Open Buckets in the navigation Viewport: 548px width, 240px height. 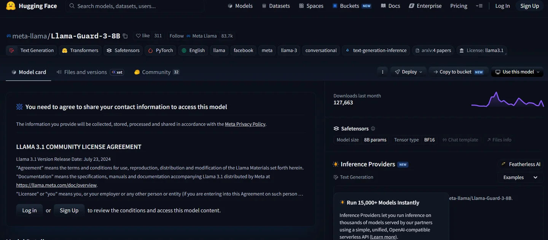[x=351, y=6]
